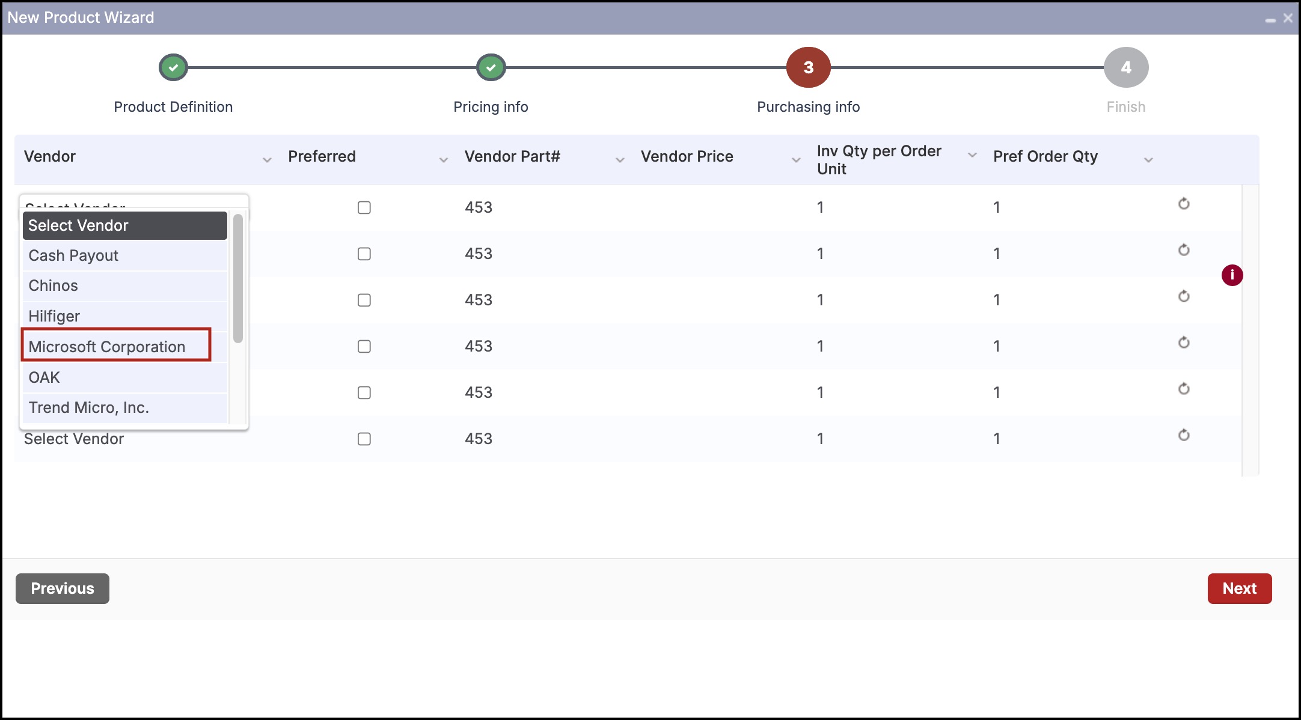Choose Chinos from vendor list
Screen dimensions: 1301x720
125,285
